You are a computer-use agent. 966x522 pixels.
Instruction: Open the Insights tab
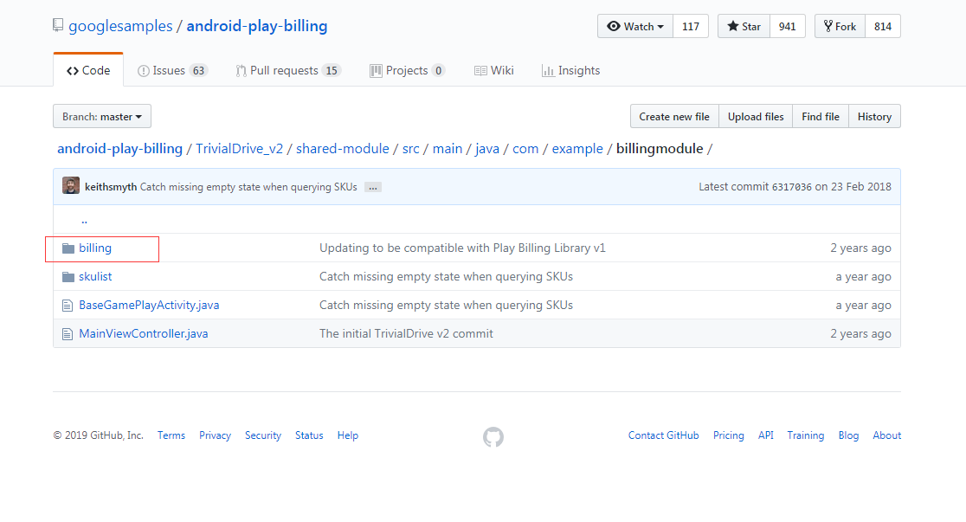[570, 70]
